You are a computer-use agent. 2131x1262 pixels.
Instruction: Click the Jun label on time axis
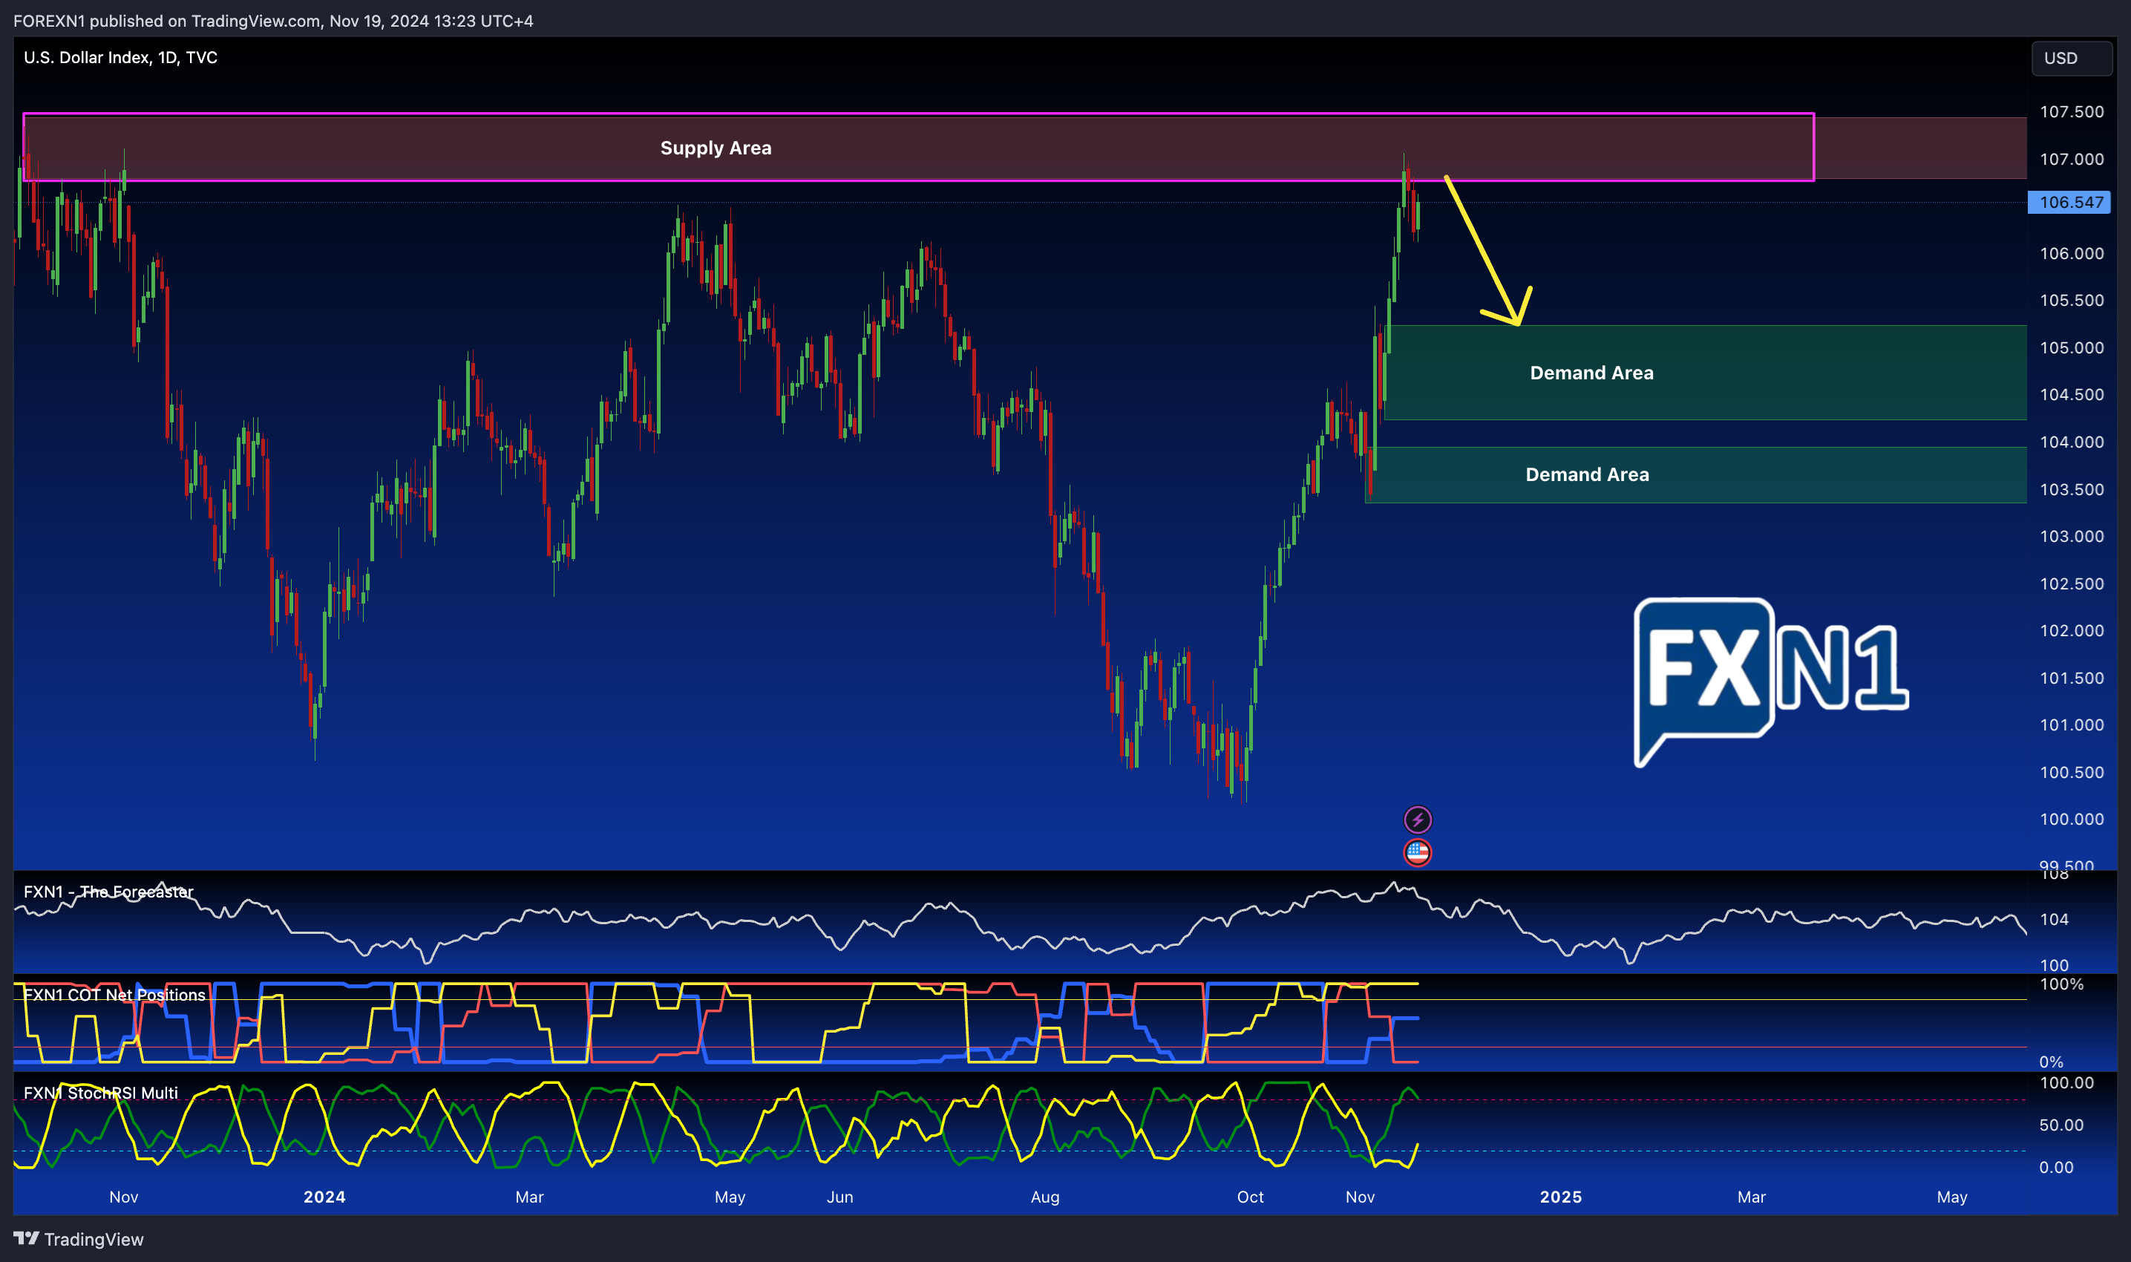point(839,1197)
